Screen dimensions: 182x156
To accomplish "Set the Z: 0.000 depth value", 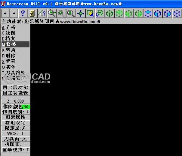I will (16, 101).
